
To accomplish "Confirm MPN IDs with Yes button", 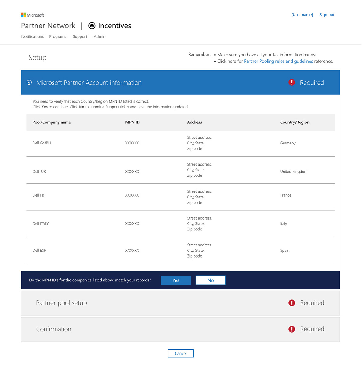I will pos(176,280).
